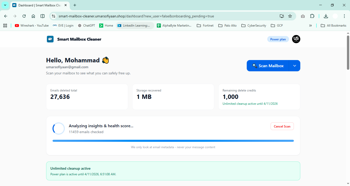Image resolution: width=350 pixels, height=186 pixels.
Task: Click the install app icon in address bar
Action: pyautogui.click(x=282, y=16)
